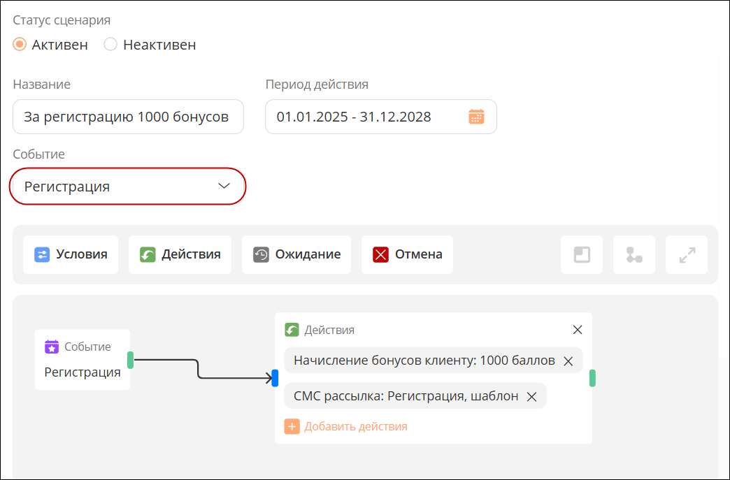Select the Неактивен radio button
Viewport: 730px width, 480px height.
pos(110,45)
